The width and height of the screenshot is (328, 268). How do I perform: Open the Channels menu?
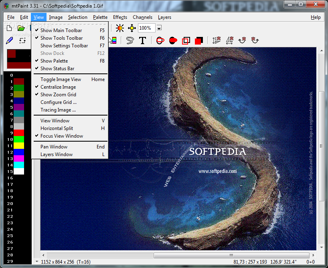click(142, 17)
